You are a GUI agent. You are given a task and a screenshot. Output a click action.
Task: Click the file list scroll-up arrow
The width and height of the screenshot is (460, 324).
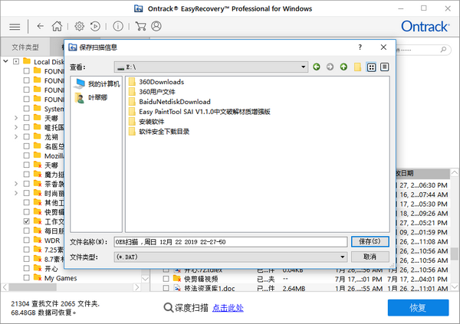click(455, 172)
